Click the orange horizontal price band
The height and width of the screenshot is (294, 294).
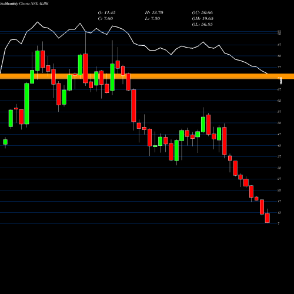tap(147, 76)
